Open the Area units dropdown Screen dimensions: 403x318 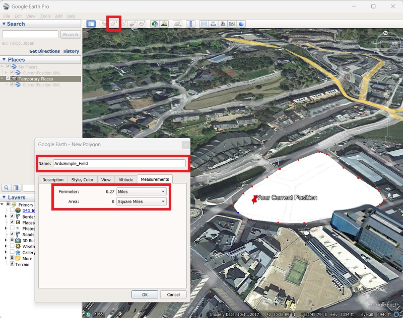[x=141, y=201]
